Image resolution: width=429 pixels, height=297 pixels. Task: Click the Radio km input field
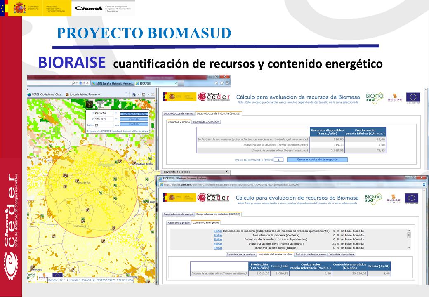104,125
